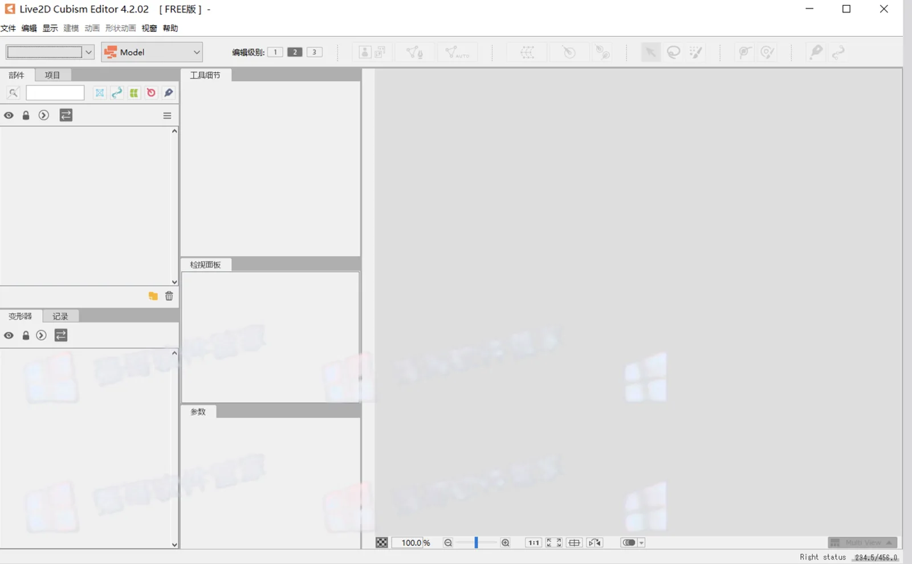Click the search icon in the parts panel
Screen dimensions: 912x564
click(13, 93)
